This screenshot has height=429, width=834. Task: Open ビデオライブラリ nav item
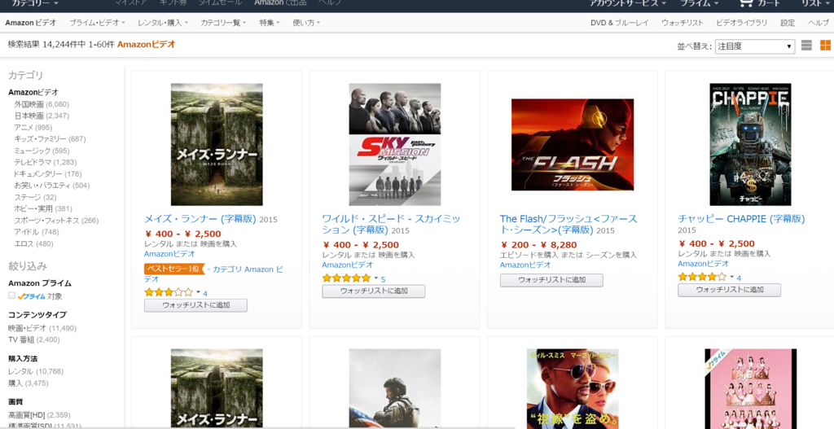(742, 23)
